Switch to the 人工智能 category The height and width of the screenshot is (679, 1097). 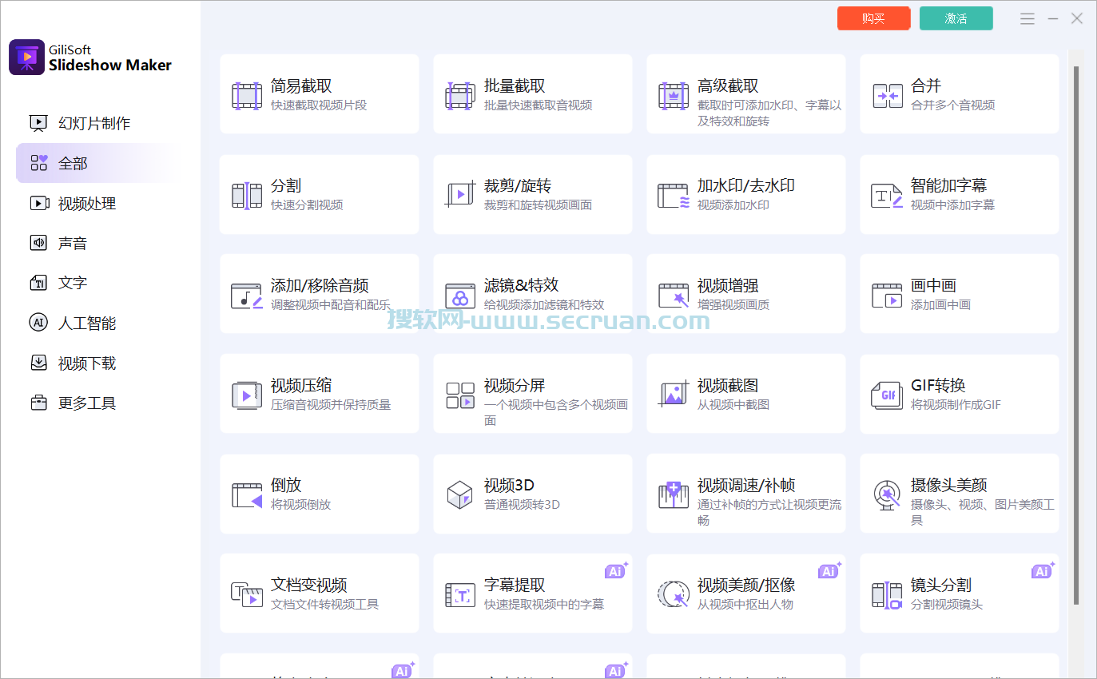click(100, 323)
